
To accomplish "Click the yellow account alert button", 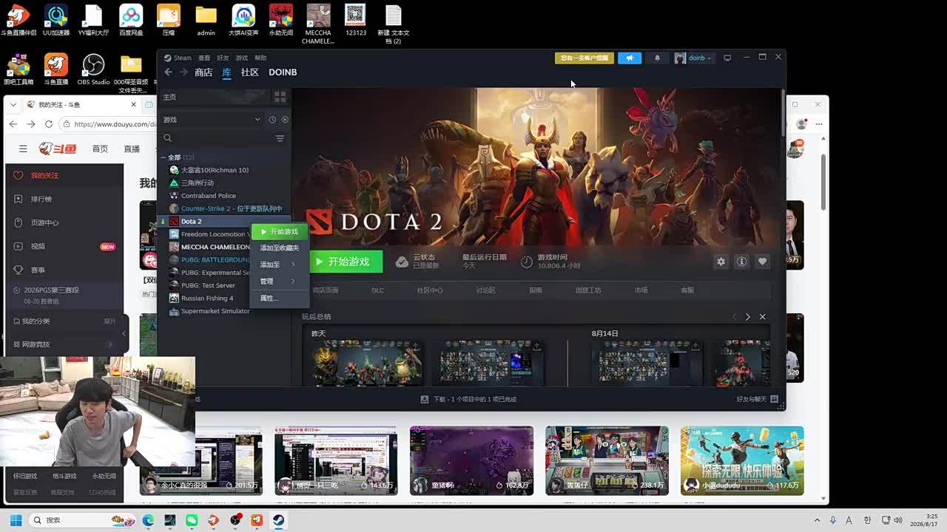I will [x=584, y=58].
